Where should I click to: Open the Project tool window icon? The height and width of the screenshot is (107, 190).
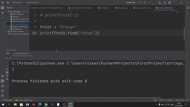pyautogui.click(x=2, y=8)
